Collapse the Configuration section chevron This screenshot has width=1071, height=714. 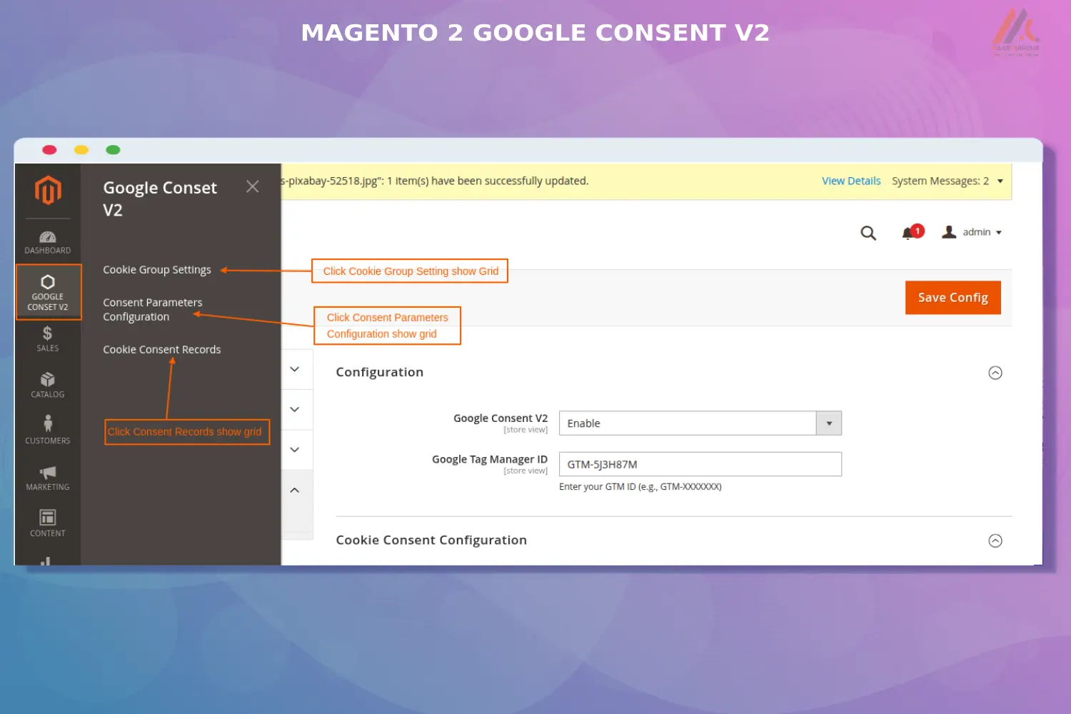(x=995, y=372)
